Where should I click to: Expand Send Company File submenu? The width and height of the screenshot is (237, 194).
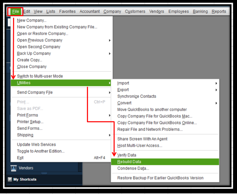(61, 92)
